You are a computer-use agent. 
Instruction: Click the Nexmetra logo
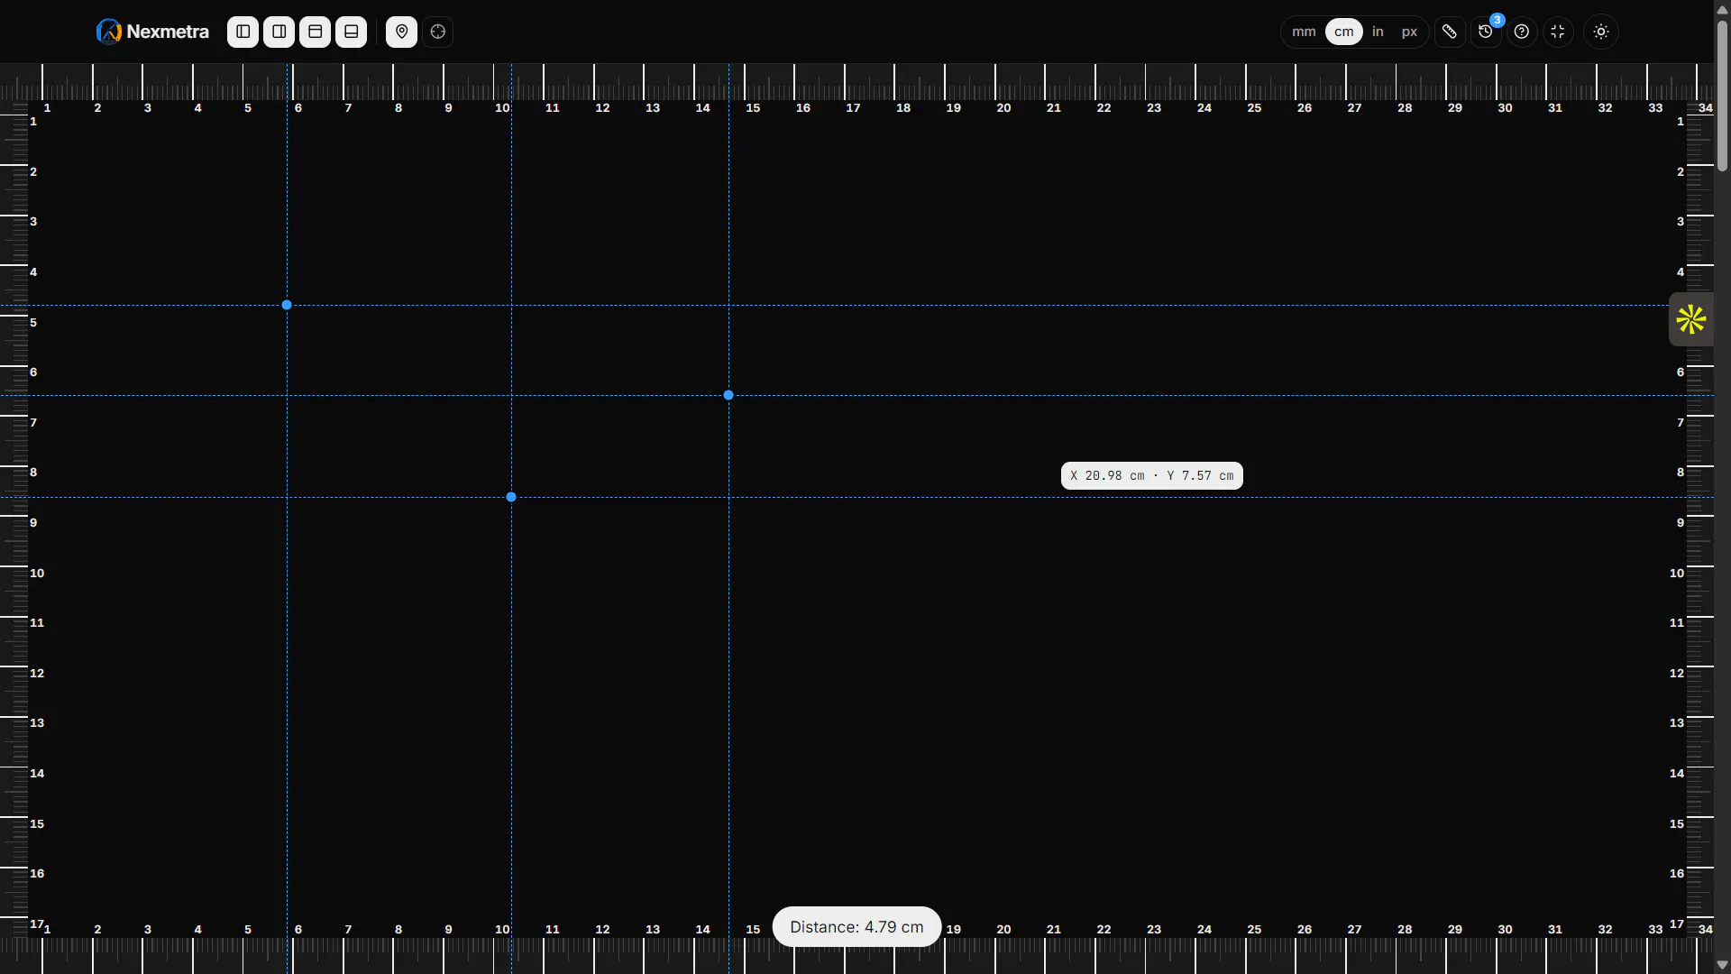click(152, 32)
